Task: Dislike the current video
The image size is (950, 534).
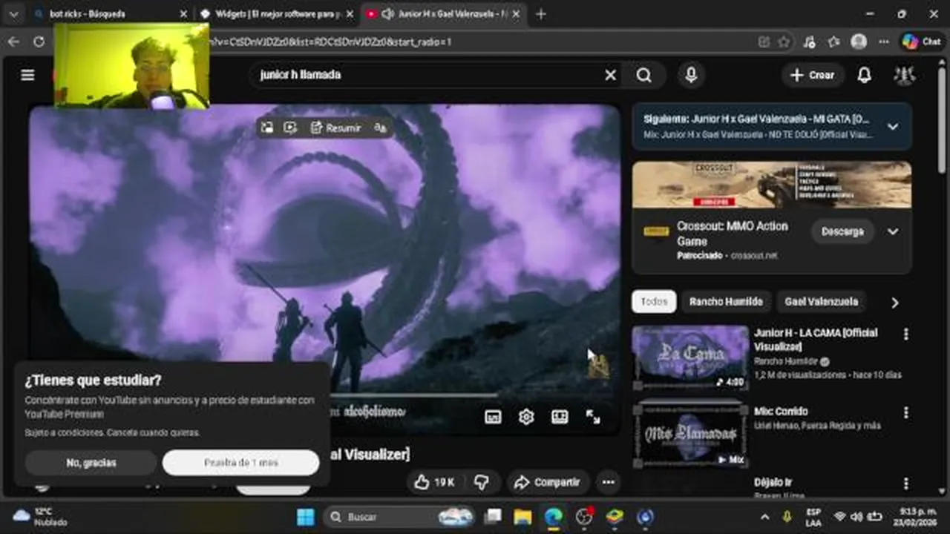Action: pyautogui.click(x=482, y=483)
